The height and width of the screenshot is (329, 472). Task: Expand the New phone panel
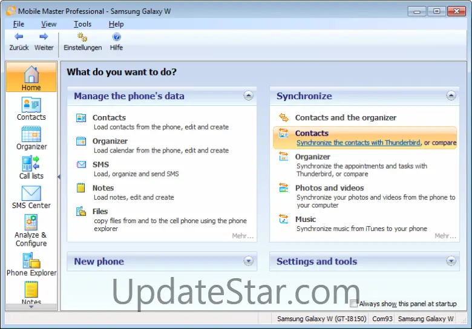248,261
